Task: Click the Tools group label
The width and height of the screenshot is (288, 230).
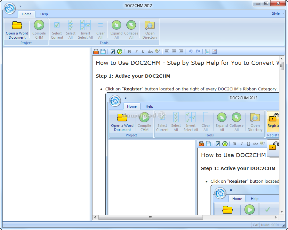Action: [x=104, y=43]
